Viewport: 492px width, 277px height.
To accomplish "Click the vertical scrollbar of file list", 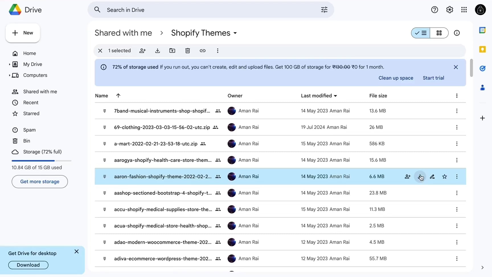I will coord(471,68).
